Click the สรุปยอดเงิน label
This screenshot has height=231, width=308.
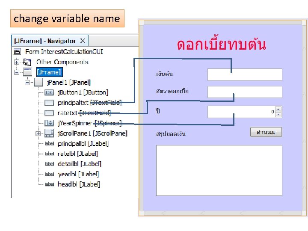click(171, 134)
